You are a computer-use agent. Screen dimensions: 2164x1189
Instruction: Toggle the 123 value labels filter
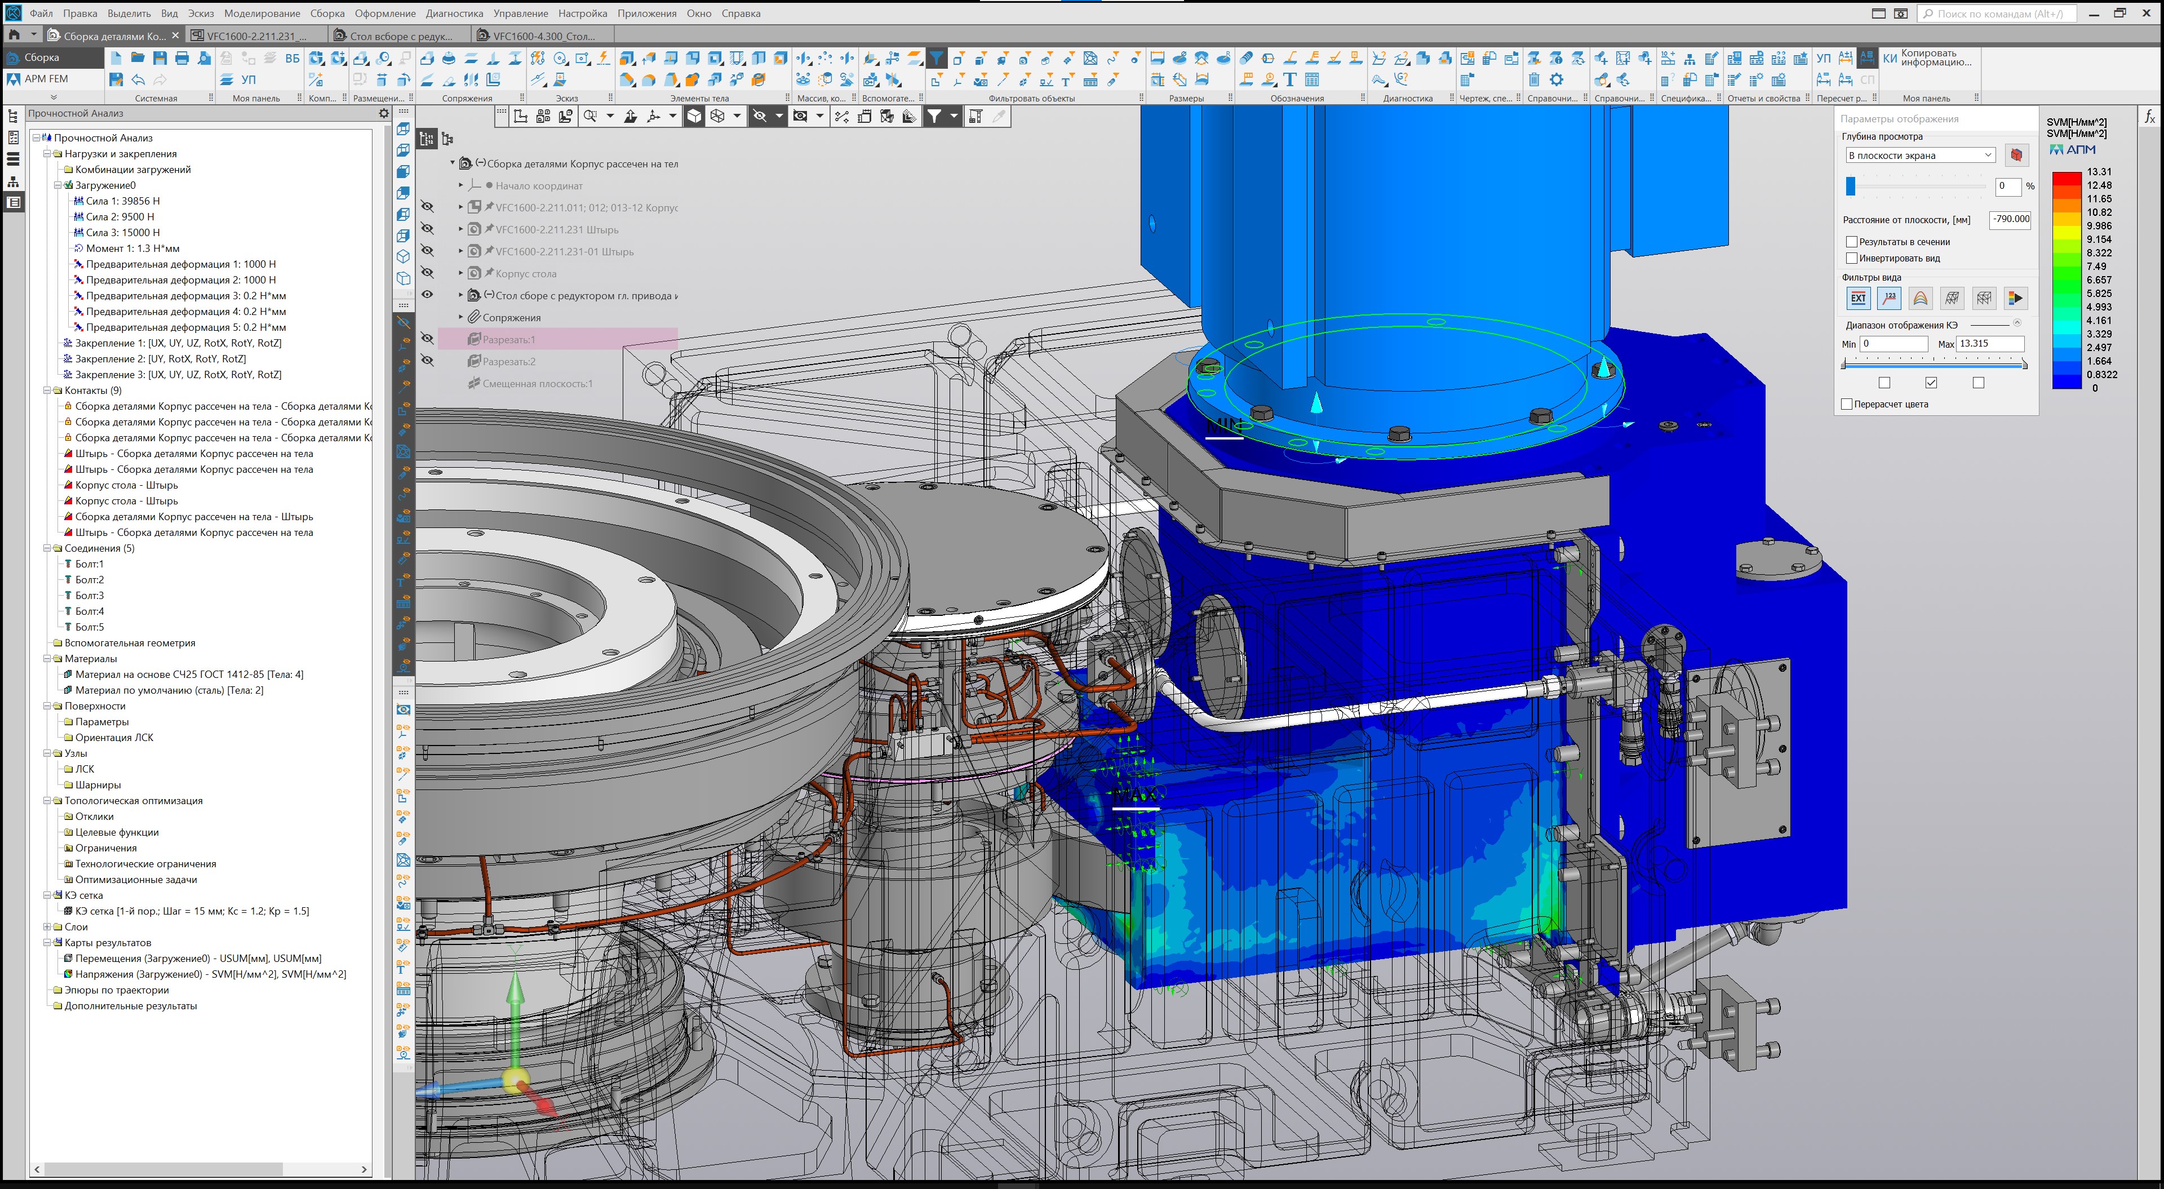(1890, 298)
